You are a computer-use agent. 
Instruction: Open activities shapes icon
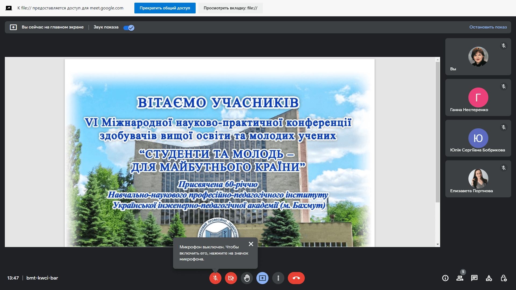pyautogui.click(x=489, y=278)
